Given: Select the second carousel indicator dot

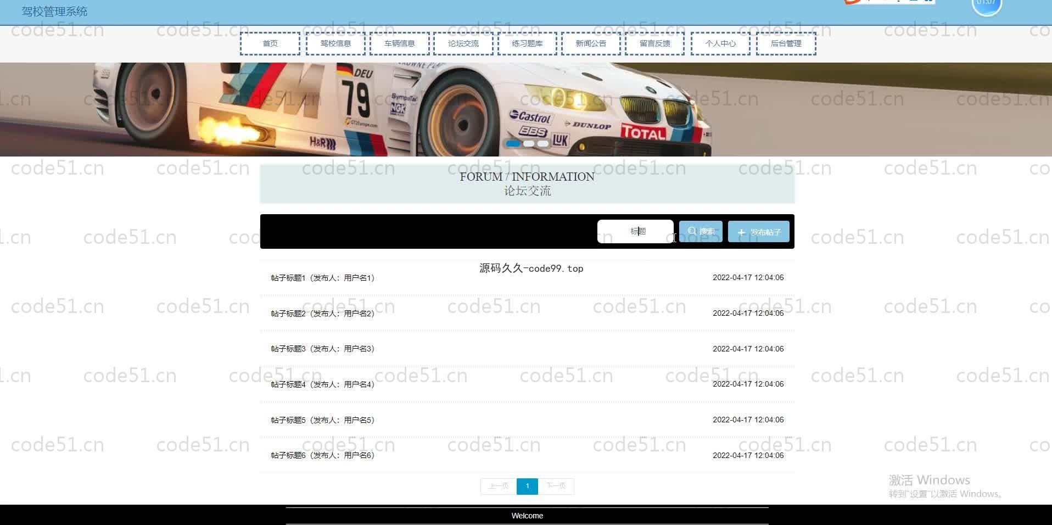Looking at the screenshot, I should tap(529, 143).
